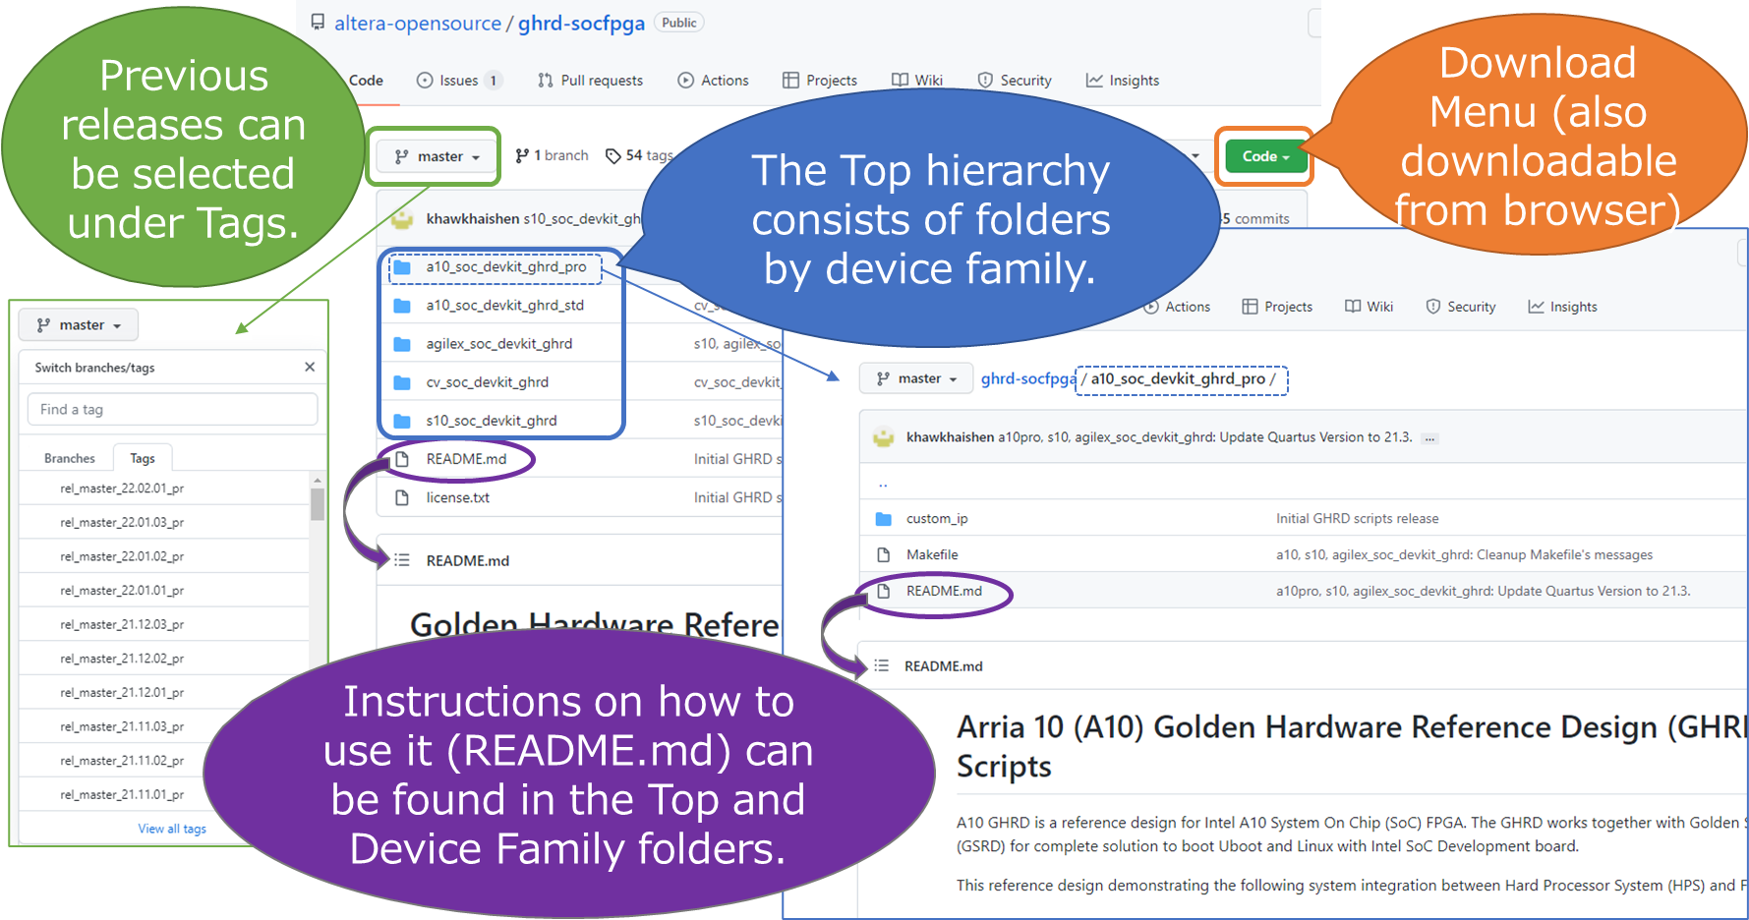
Task: Click the View all tags link
Action: (172, 829)
